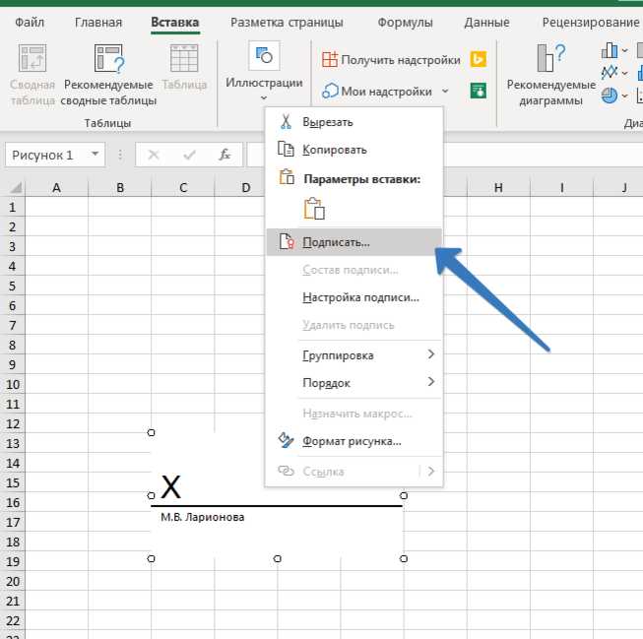Open the Данные tab
643x639 pixels.
(486, 22)
